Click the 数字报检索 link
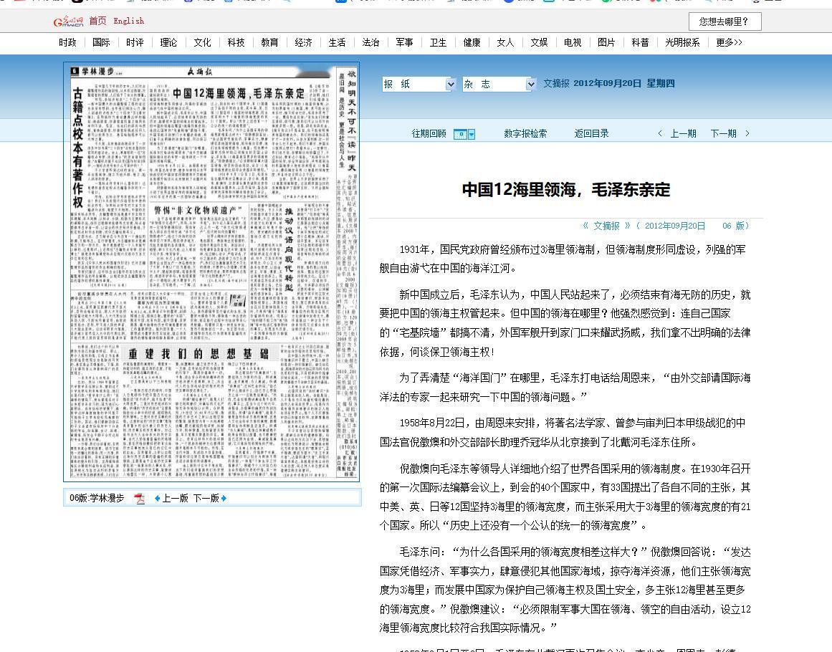The width and height of the screenshot is (832, 652). (x=525, y=133)
